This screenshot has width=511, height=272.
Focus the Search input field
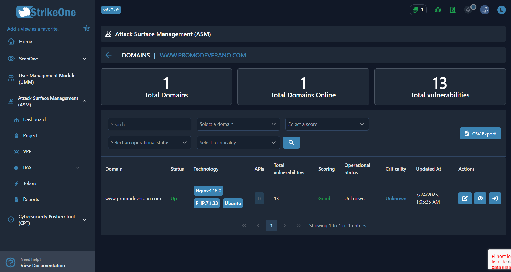pos(150,124)
